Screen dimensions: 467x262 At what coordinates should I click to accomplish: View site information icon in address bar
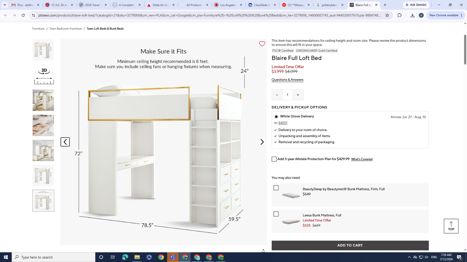click(34, 15)
